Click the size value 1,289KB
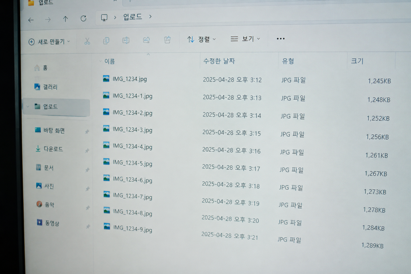Image resolution: width=411 pixels, height=274 pixels. pyautogui.click(x=372, y=246)
